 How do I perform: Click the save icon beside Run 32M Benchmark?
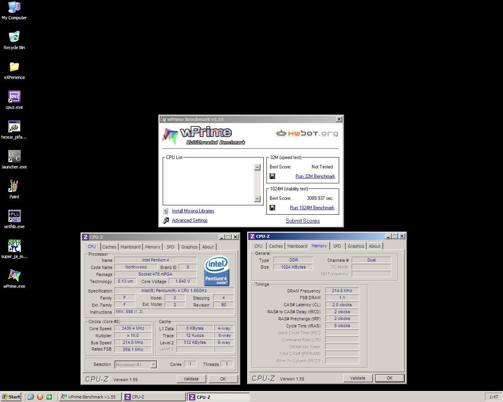[272, 176]
